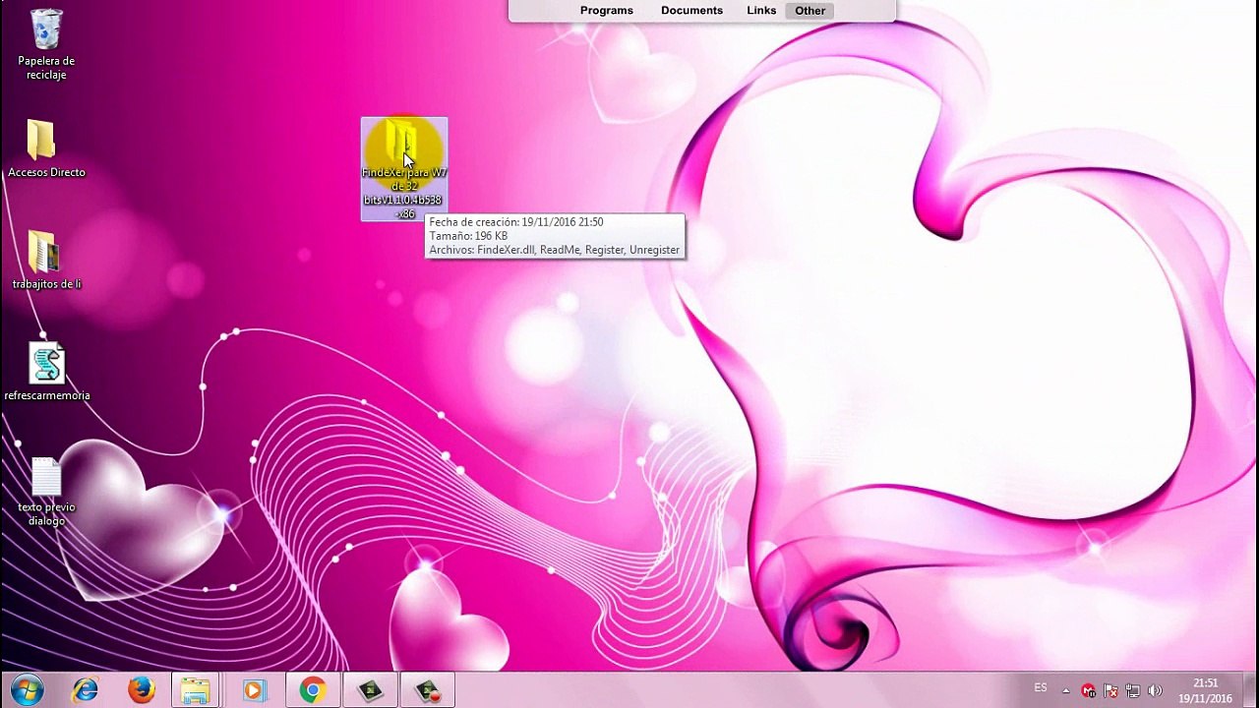This screenshot has width=1259, height=708.
Task: Open the first green recorder taskbar app
Action: (x=370, y=690)
